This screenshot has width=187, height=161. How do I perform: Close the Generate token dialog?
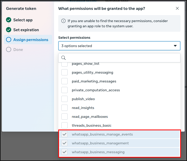click(x=177, y=9)
